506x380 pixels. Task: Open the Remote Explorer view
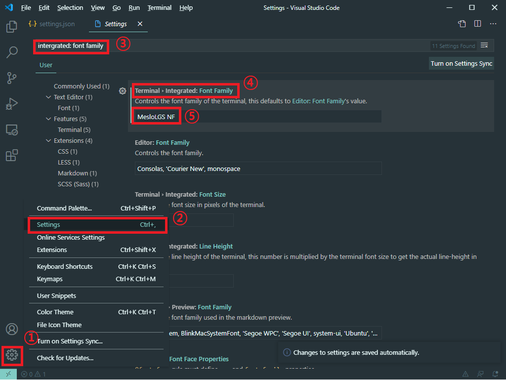pos(12,129)
